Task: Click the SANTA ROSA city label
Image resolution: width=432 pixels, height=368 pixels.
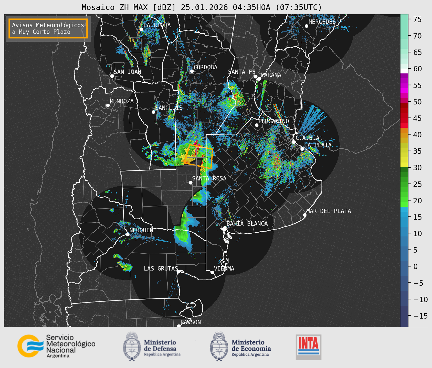Action: [209, 178]
